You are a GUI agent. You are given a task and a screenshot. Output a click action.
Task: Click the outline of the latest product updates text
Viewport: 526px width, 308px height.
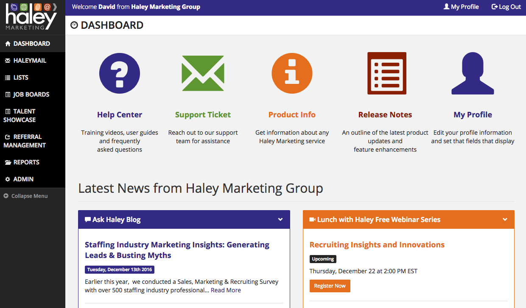[x=385, y=141]
